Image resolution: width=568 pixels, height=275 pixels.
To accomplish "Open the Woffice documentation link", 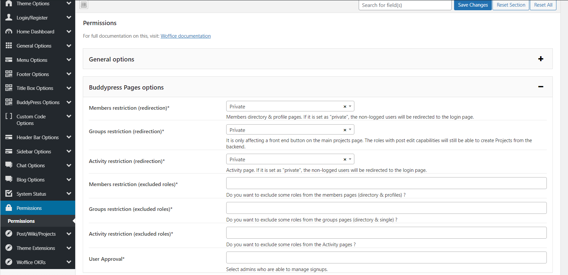I will (185, 36).
